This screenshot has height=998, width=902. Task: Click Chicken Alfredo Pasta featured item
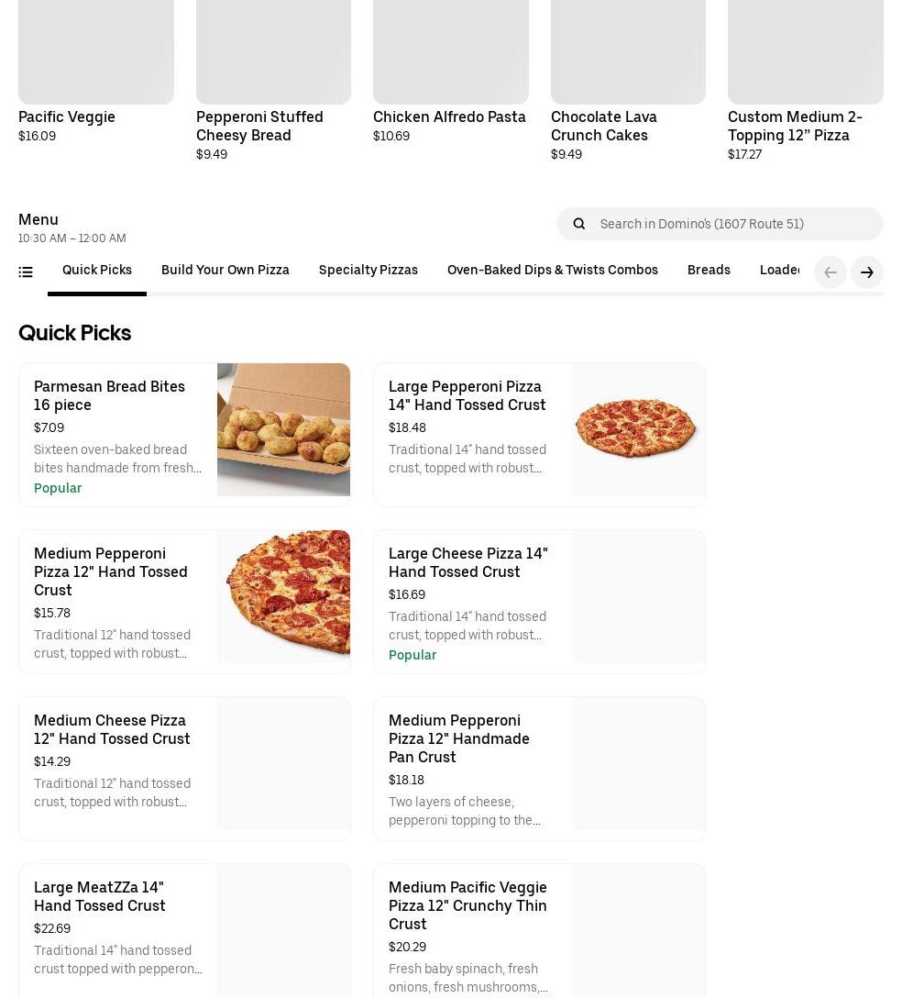(x=449, y=116)
